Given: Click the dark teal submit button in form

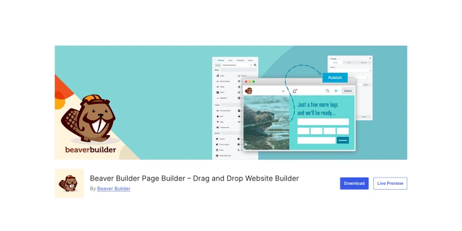Looking at the screenshot, I should [343, 140].
